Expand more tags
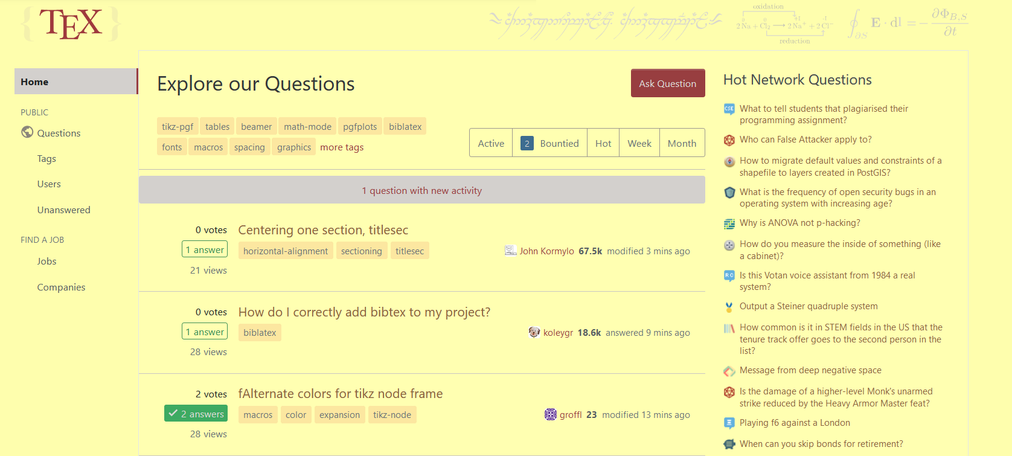Screen dimensions: 1012x456 pyautogui.click(x=342, y=147)
